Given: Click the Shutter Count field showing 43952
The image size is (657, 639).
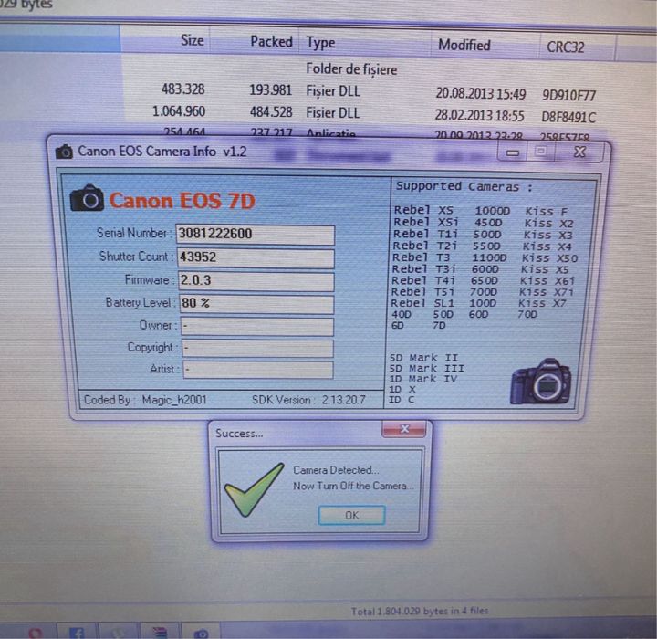Looking at the screenshot, I should tap(255, 257).
